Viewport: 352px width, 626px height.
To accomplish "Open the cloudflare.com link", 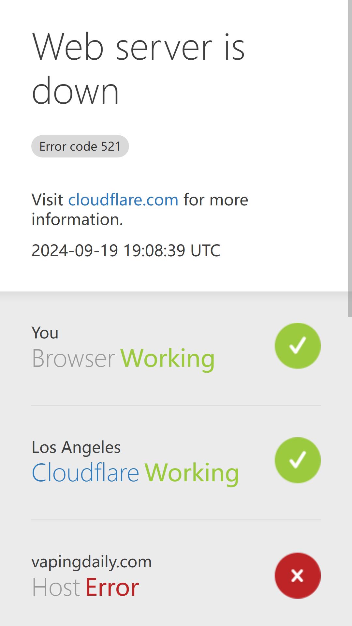I will click(123, 200).
